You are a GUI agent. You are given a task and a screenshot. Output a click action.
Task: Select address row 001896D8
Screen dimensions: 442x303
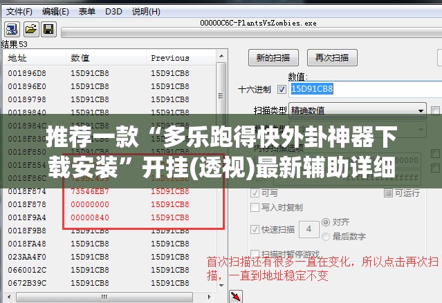[x=109, y=73]
